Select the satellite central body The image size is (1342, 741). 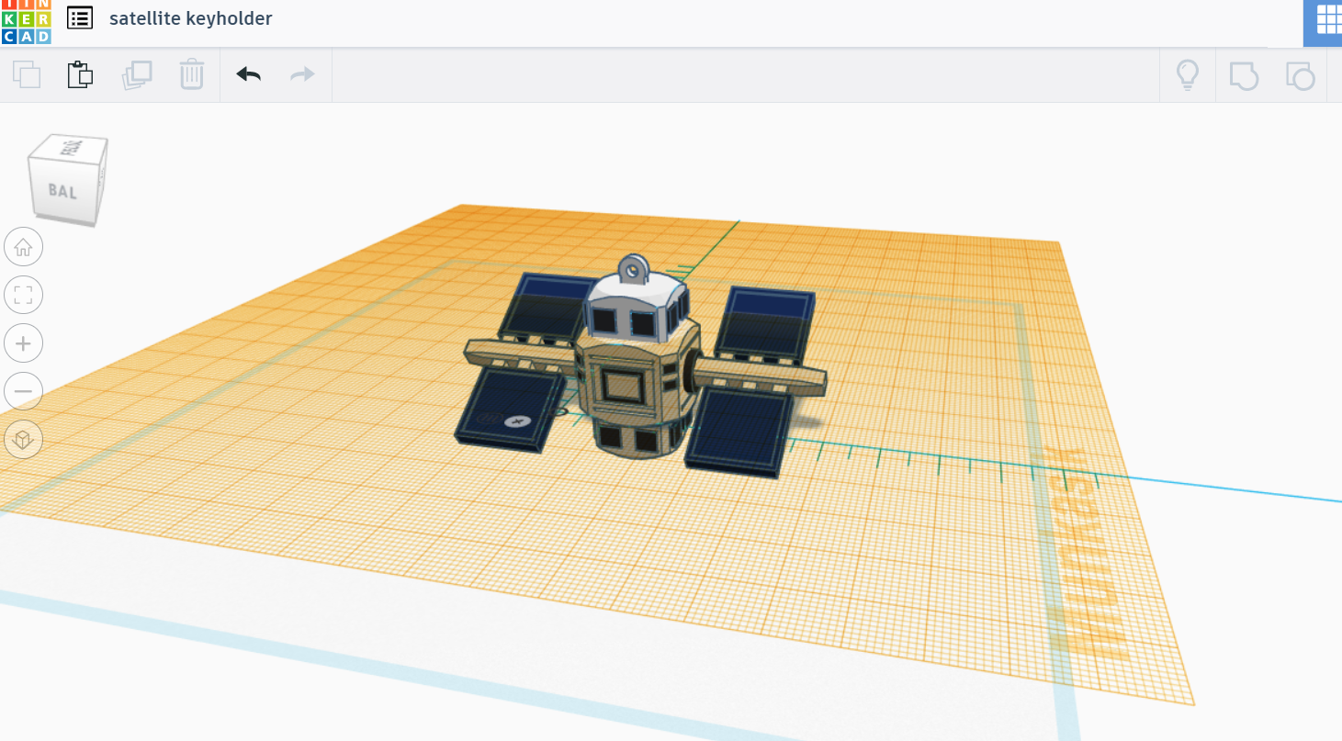pyautogui.click(x=634, y=386)
